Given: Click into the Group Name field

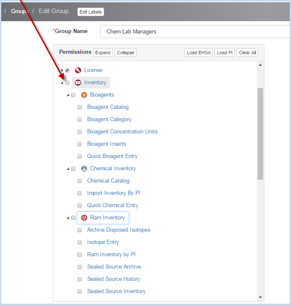Looking at the screenshot, I should (x=195, y=32).
